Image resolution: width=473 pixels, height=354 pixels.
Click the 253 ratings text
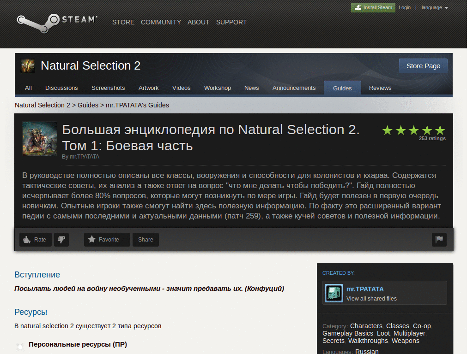pos(432,138)
